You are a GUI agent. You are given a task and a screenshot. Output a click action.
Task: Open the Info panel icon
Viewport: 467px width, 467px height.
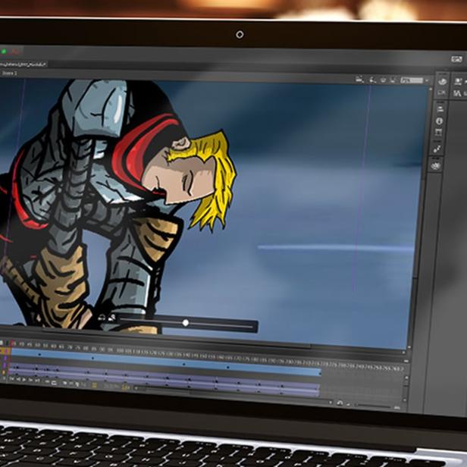(x=439, y=121)
